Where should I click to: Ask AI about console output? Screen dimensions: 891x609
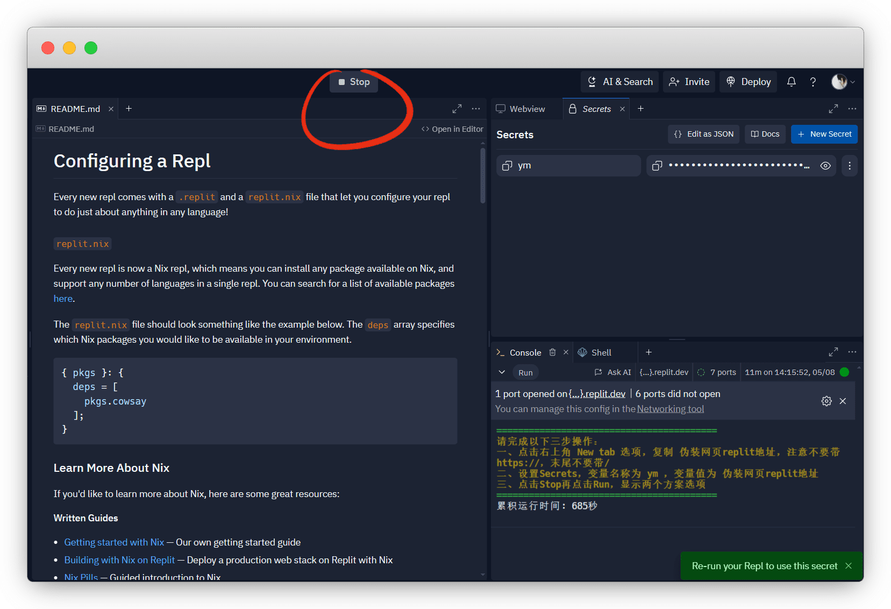point(613,372)
